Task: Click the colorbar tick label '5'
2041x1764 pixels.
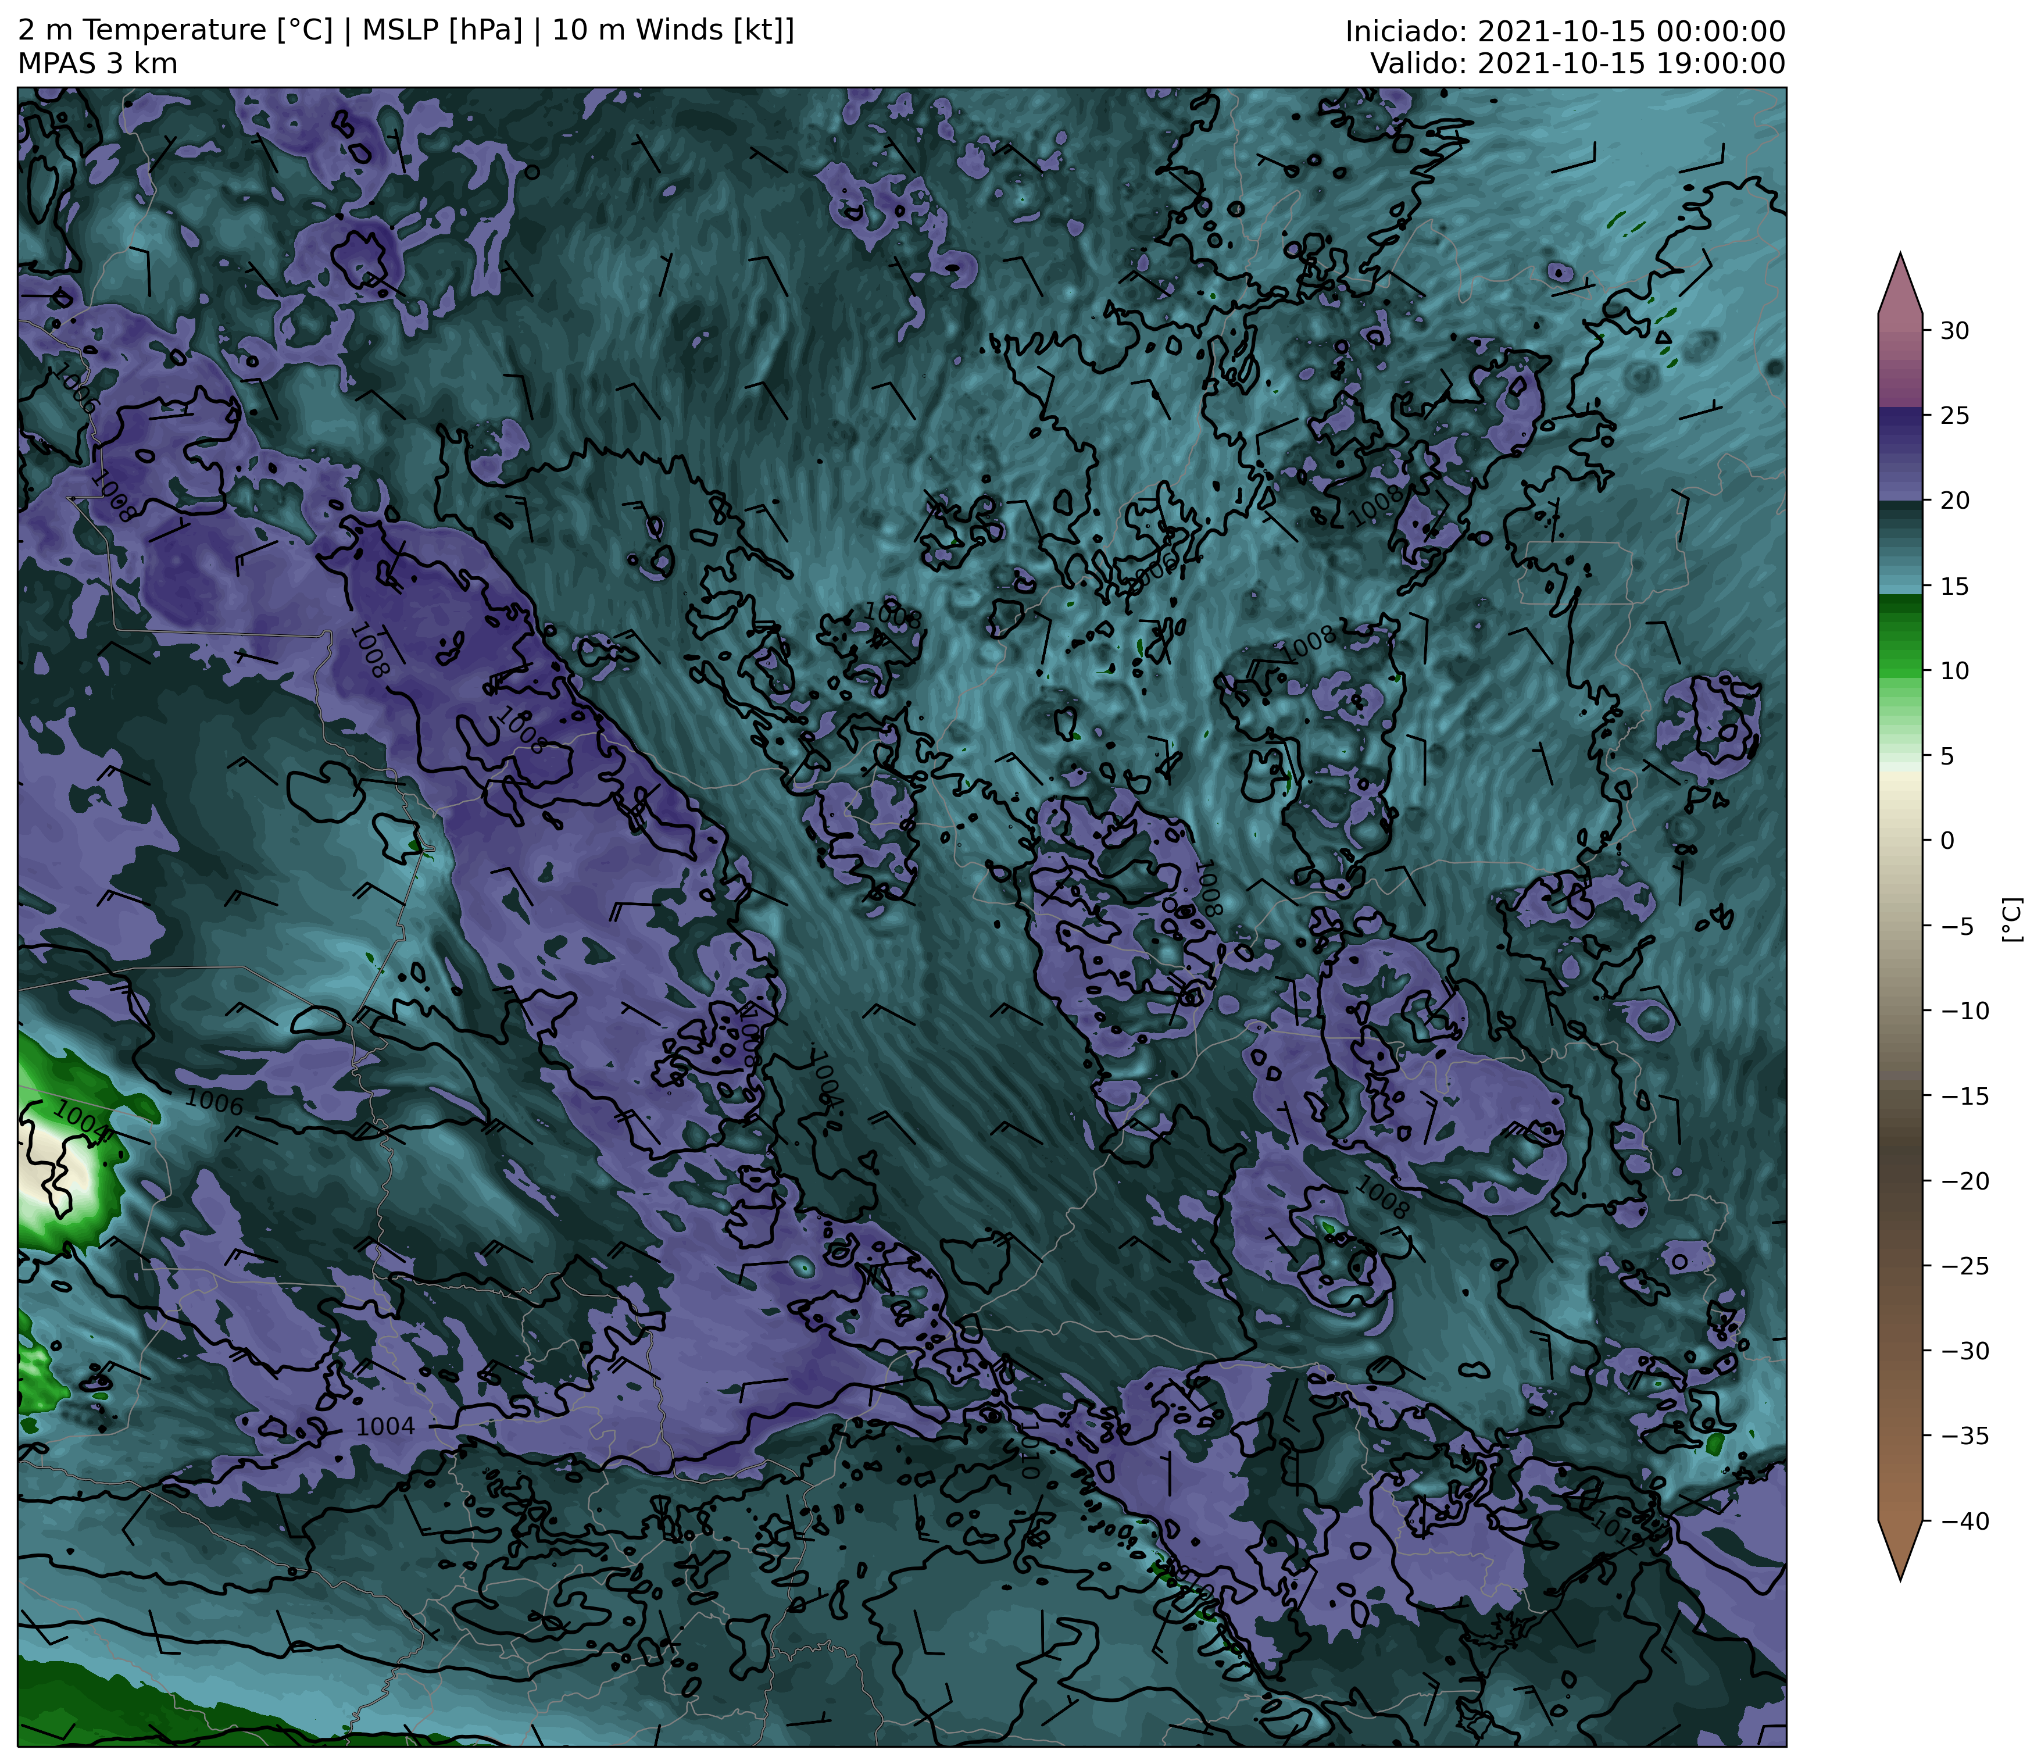Action: (1947, 756)
